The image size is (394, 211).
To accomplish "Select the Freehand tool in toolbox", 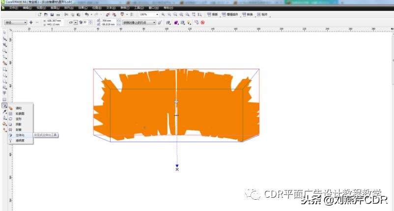I will tap(4, 57).
